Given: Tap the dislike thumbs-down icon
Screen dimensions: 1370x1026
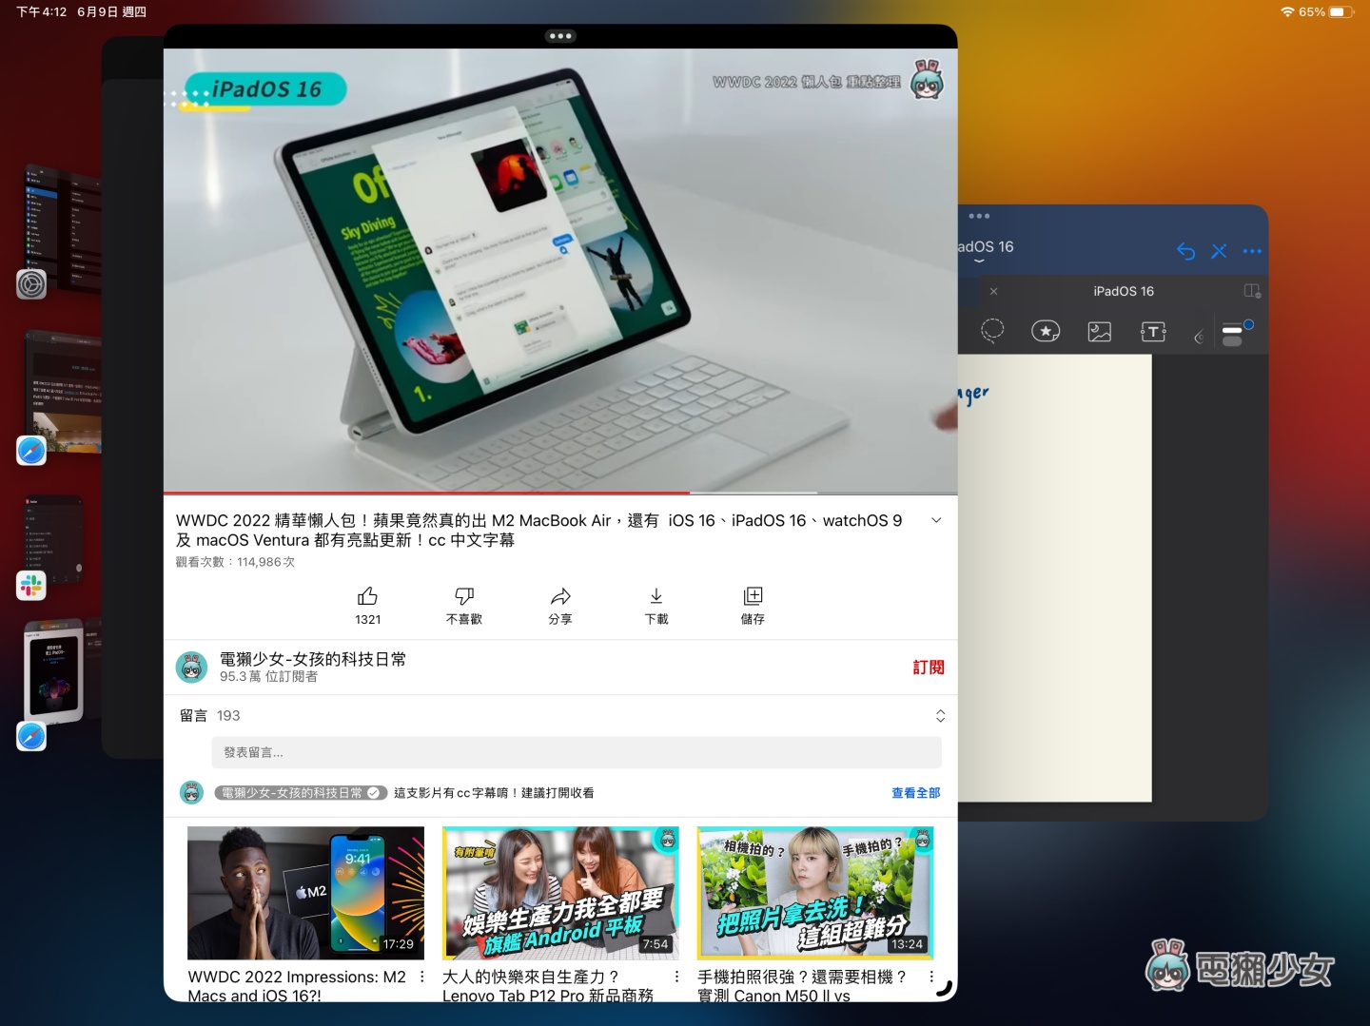Looking at the screenshot, I should pyautogui.click(x=464, y=596).
